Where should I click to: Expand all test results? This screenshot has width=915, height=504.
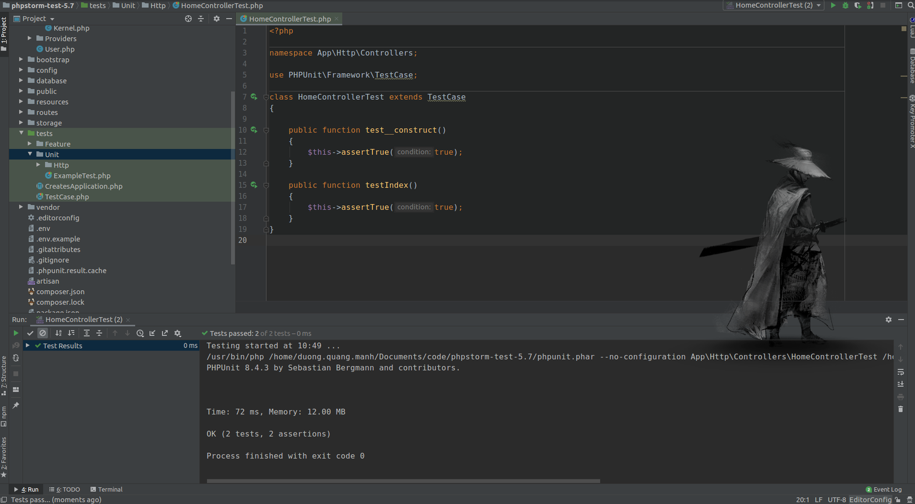(x=87, y=333)
